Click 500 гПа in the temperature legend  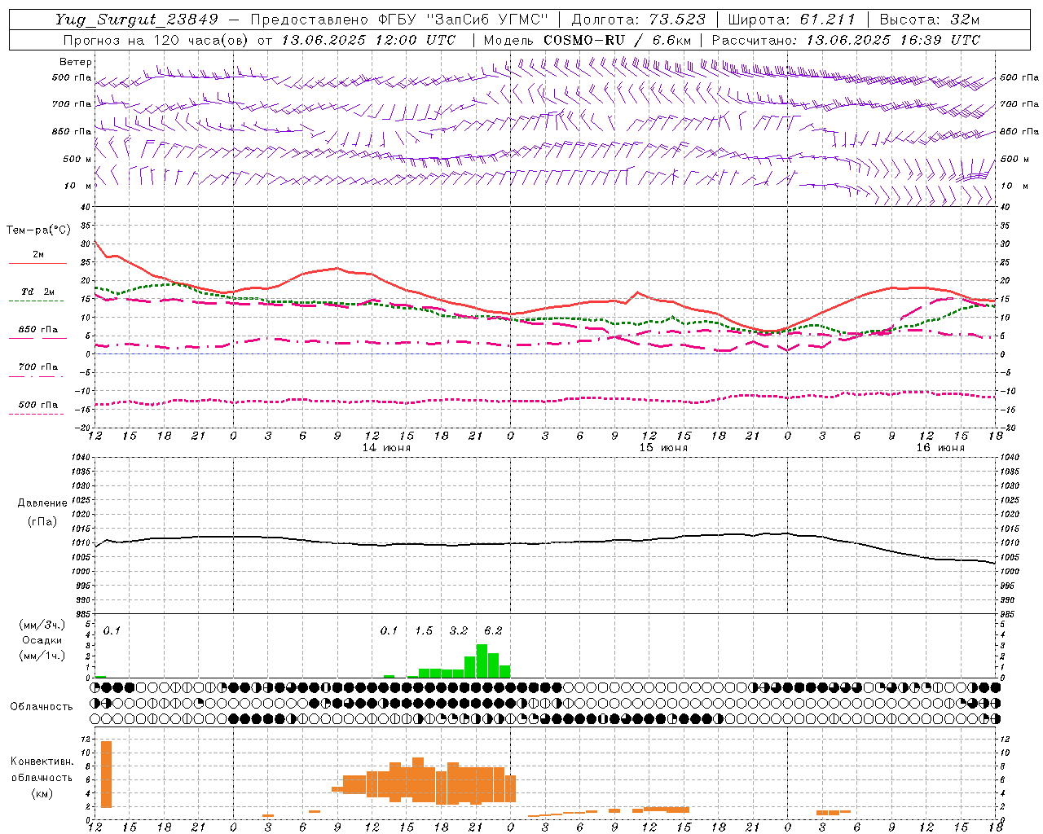click(x=38, y=404)
